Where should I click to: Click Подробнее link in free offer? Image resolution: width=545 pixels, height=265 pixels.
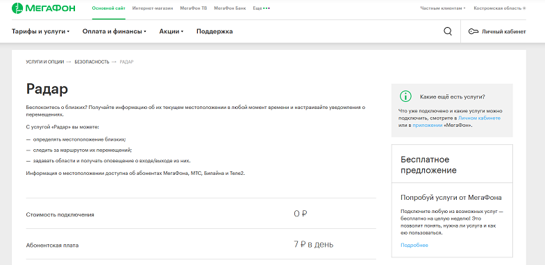(414, 245)
